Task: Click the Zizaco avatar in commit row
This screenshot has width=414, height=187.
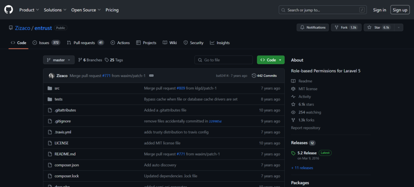Action: [x=51, y=76]
